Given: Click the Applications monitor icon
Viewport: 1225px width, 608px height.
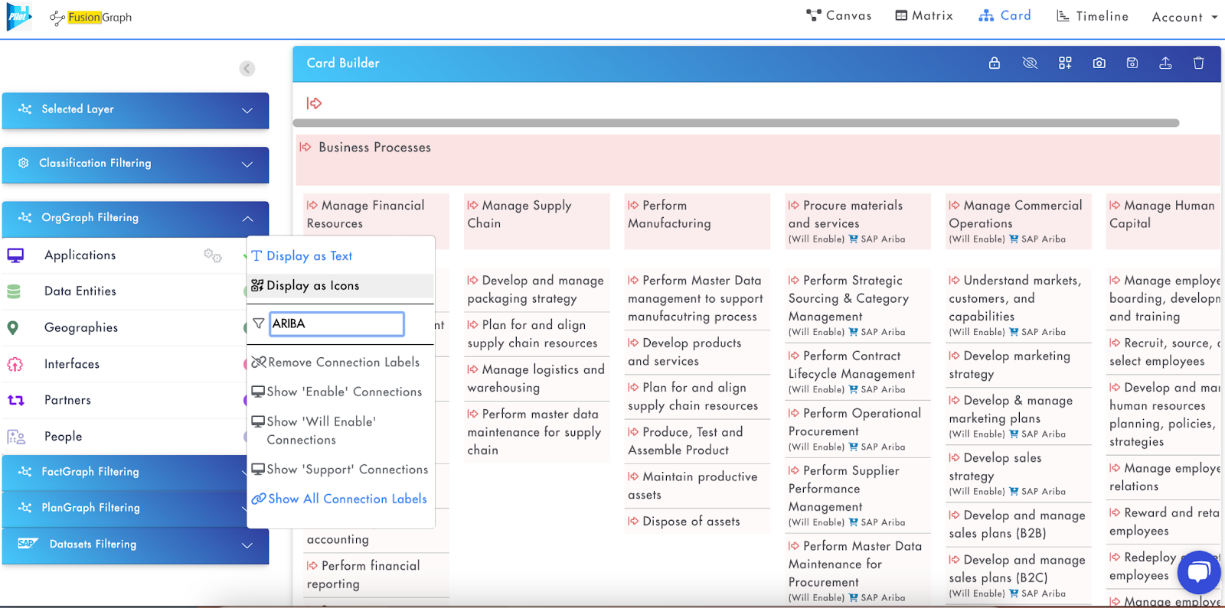Looking at the screenshot, I should (15, 255).
